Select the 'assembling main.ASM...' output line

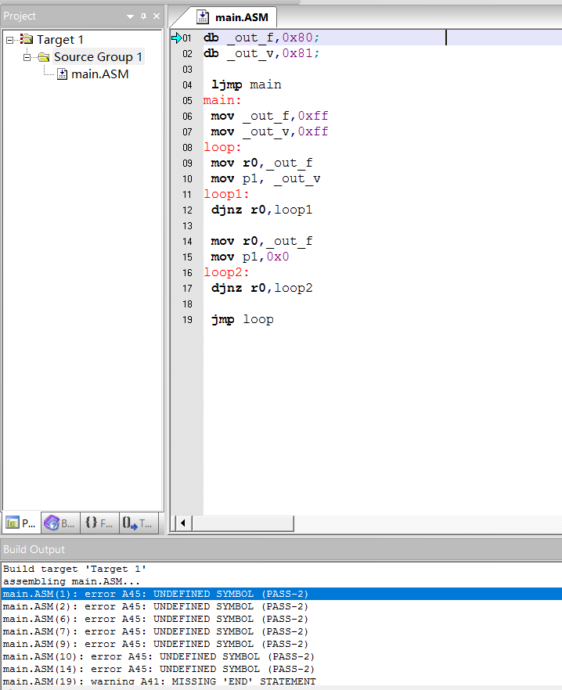(71, 581)
